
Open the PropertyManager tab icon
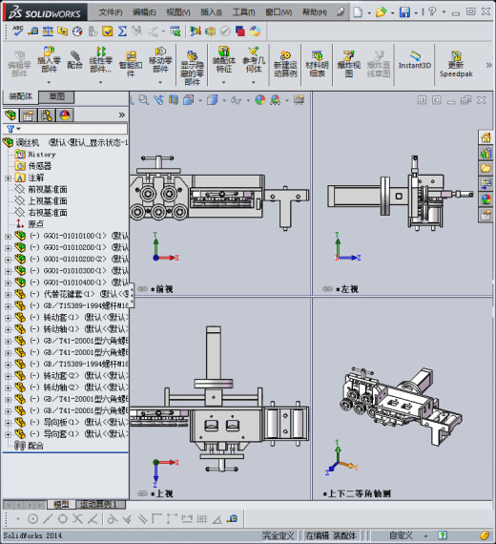(x=29, y=115)
